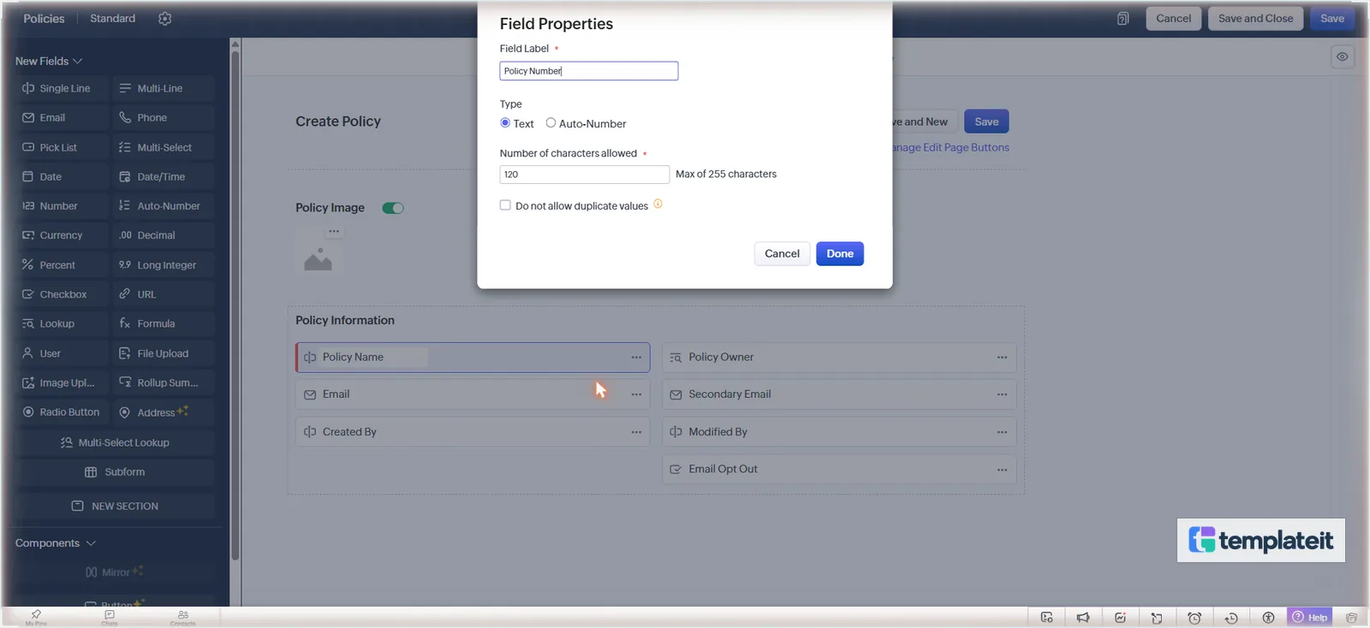1370x628 pixels.
Task: Collapse the New Fields section
Action: coord(49,61)
